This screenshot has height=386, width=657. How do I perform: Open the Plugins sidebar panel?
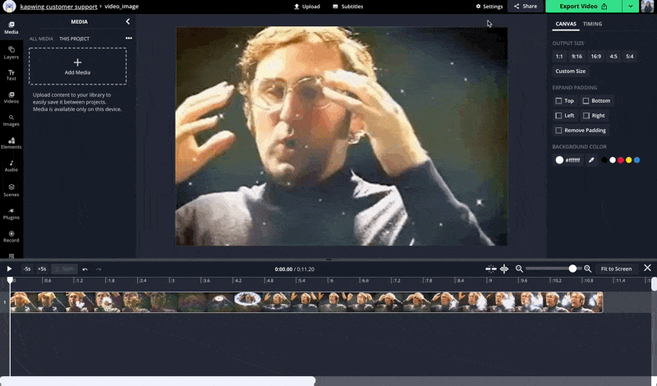click(11, 214)
